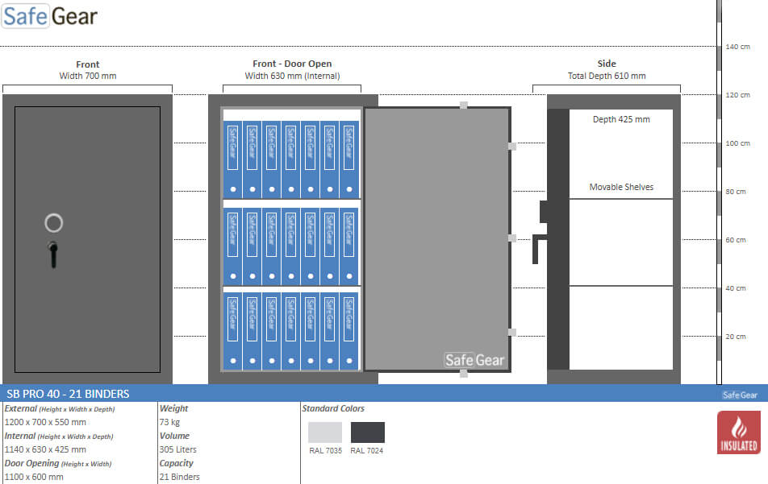
Task: Click the '140 cm' ruler mark
Action: pyautogui.click(x=737, y=47)
